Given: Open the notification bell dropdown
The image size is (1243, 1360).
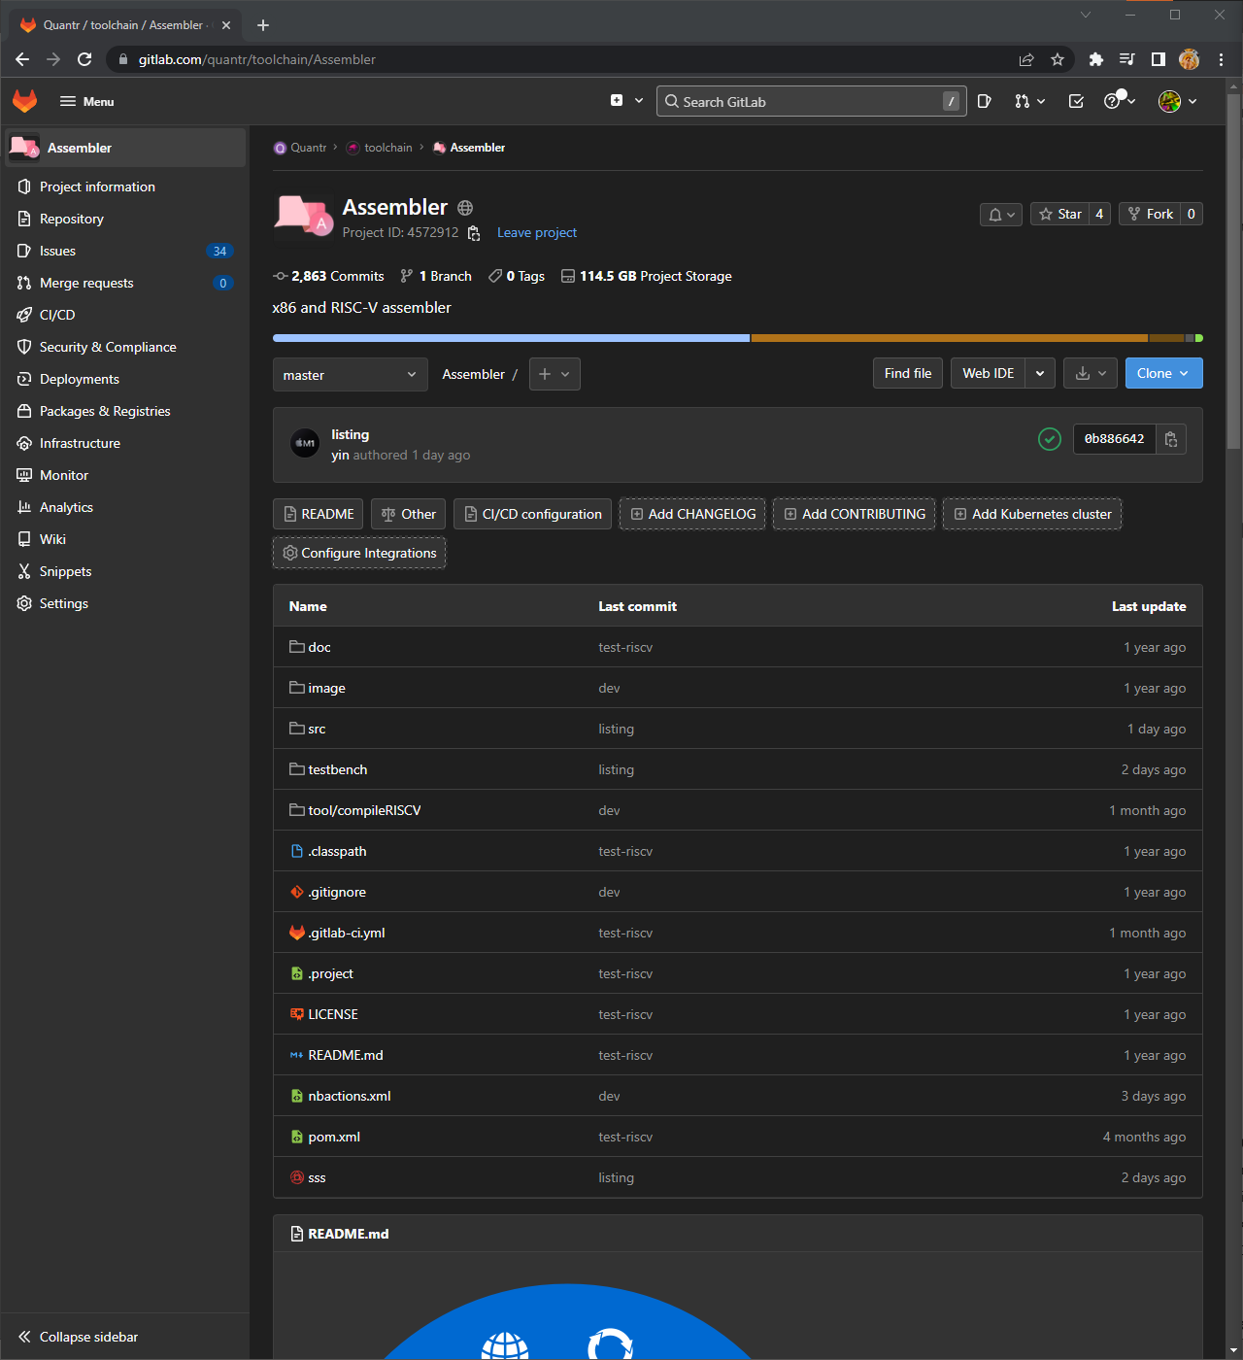Looking at the screenshot, I should coord(1000,215).
